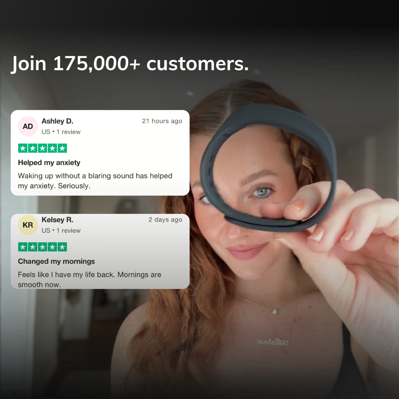Click Kelsey R.'s third rating star
399x399 pixels.
point(42,247)
